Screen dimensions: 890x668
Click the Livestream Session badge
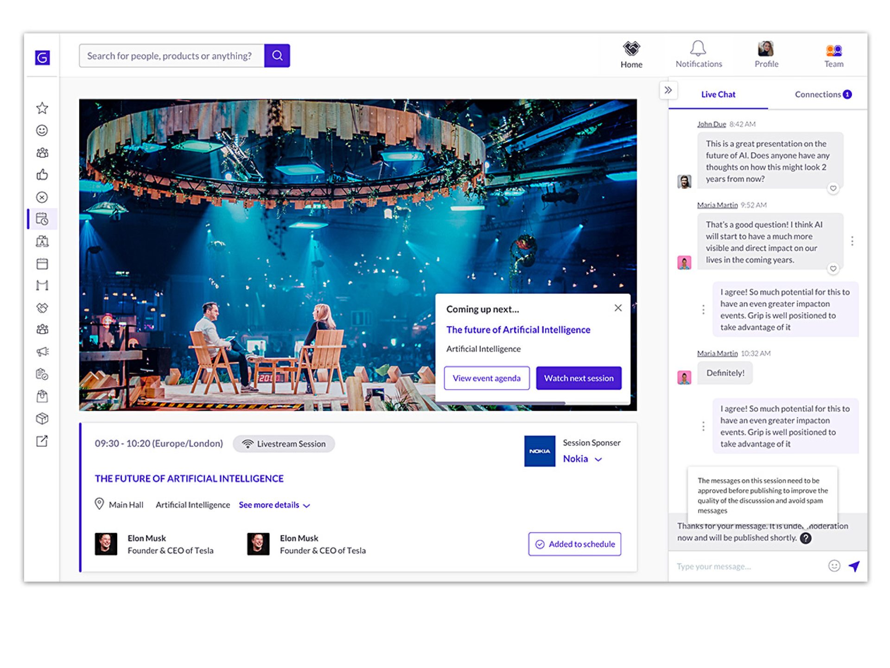point(284,444)
